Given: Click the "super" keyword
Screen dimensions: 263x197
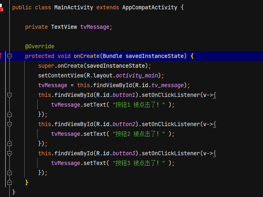Looking at the screenshot, I should coord(46,66).
